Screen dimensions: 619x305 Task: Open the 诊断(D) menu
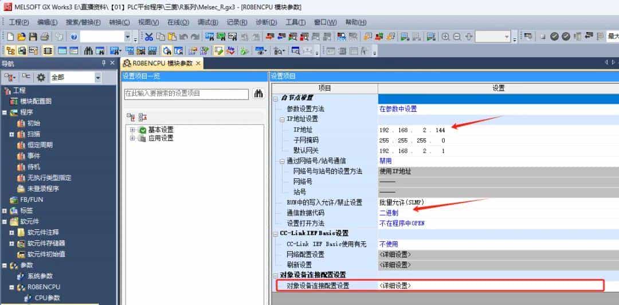[x=267, y=22]
